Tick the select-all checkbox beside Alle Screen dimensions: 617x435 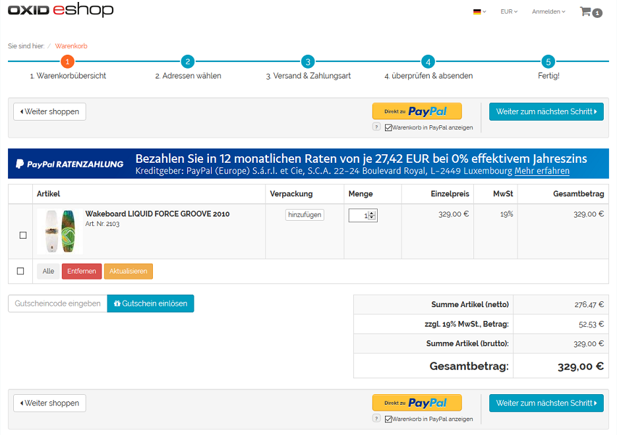pyautogui.click(x=20, y=271)
